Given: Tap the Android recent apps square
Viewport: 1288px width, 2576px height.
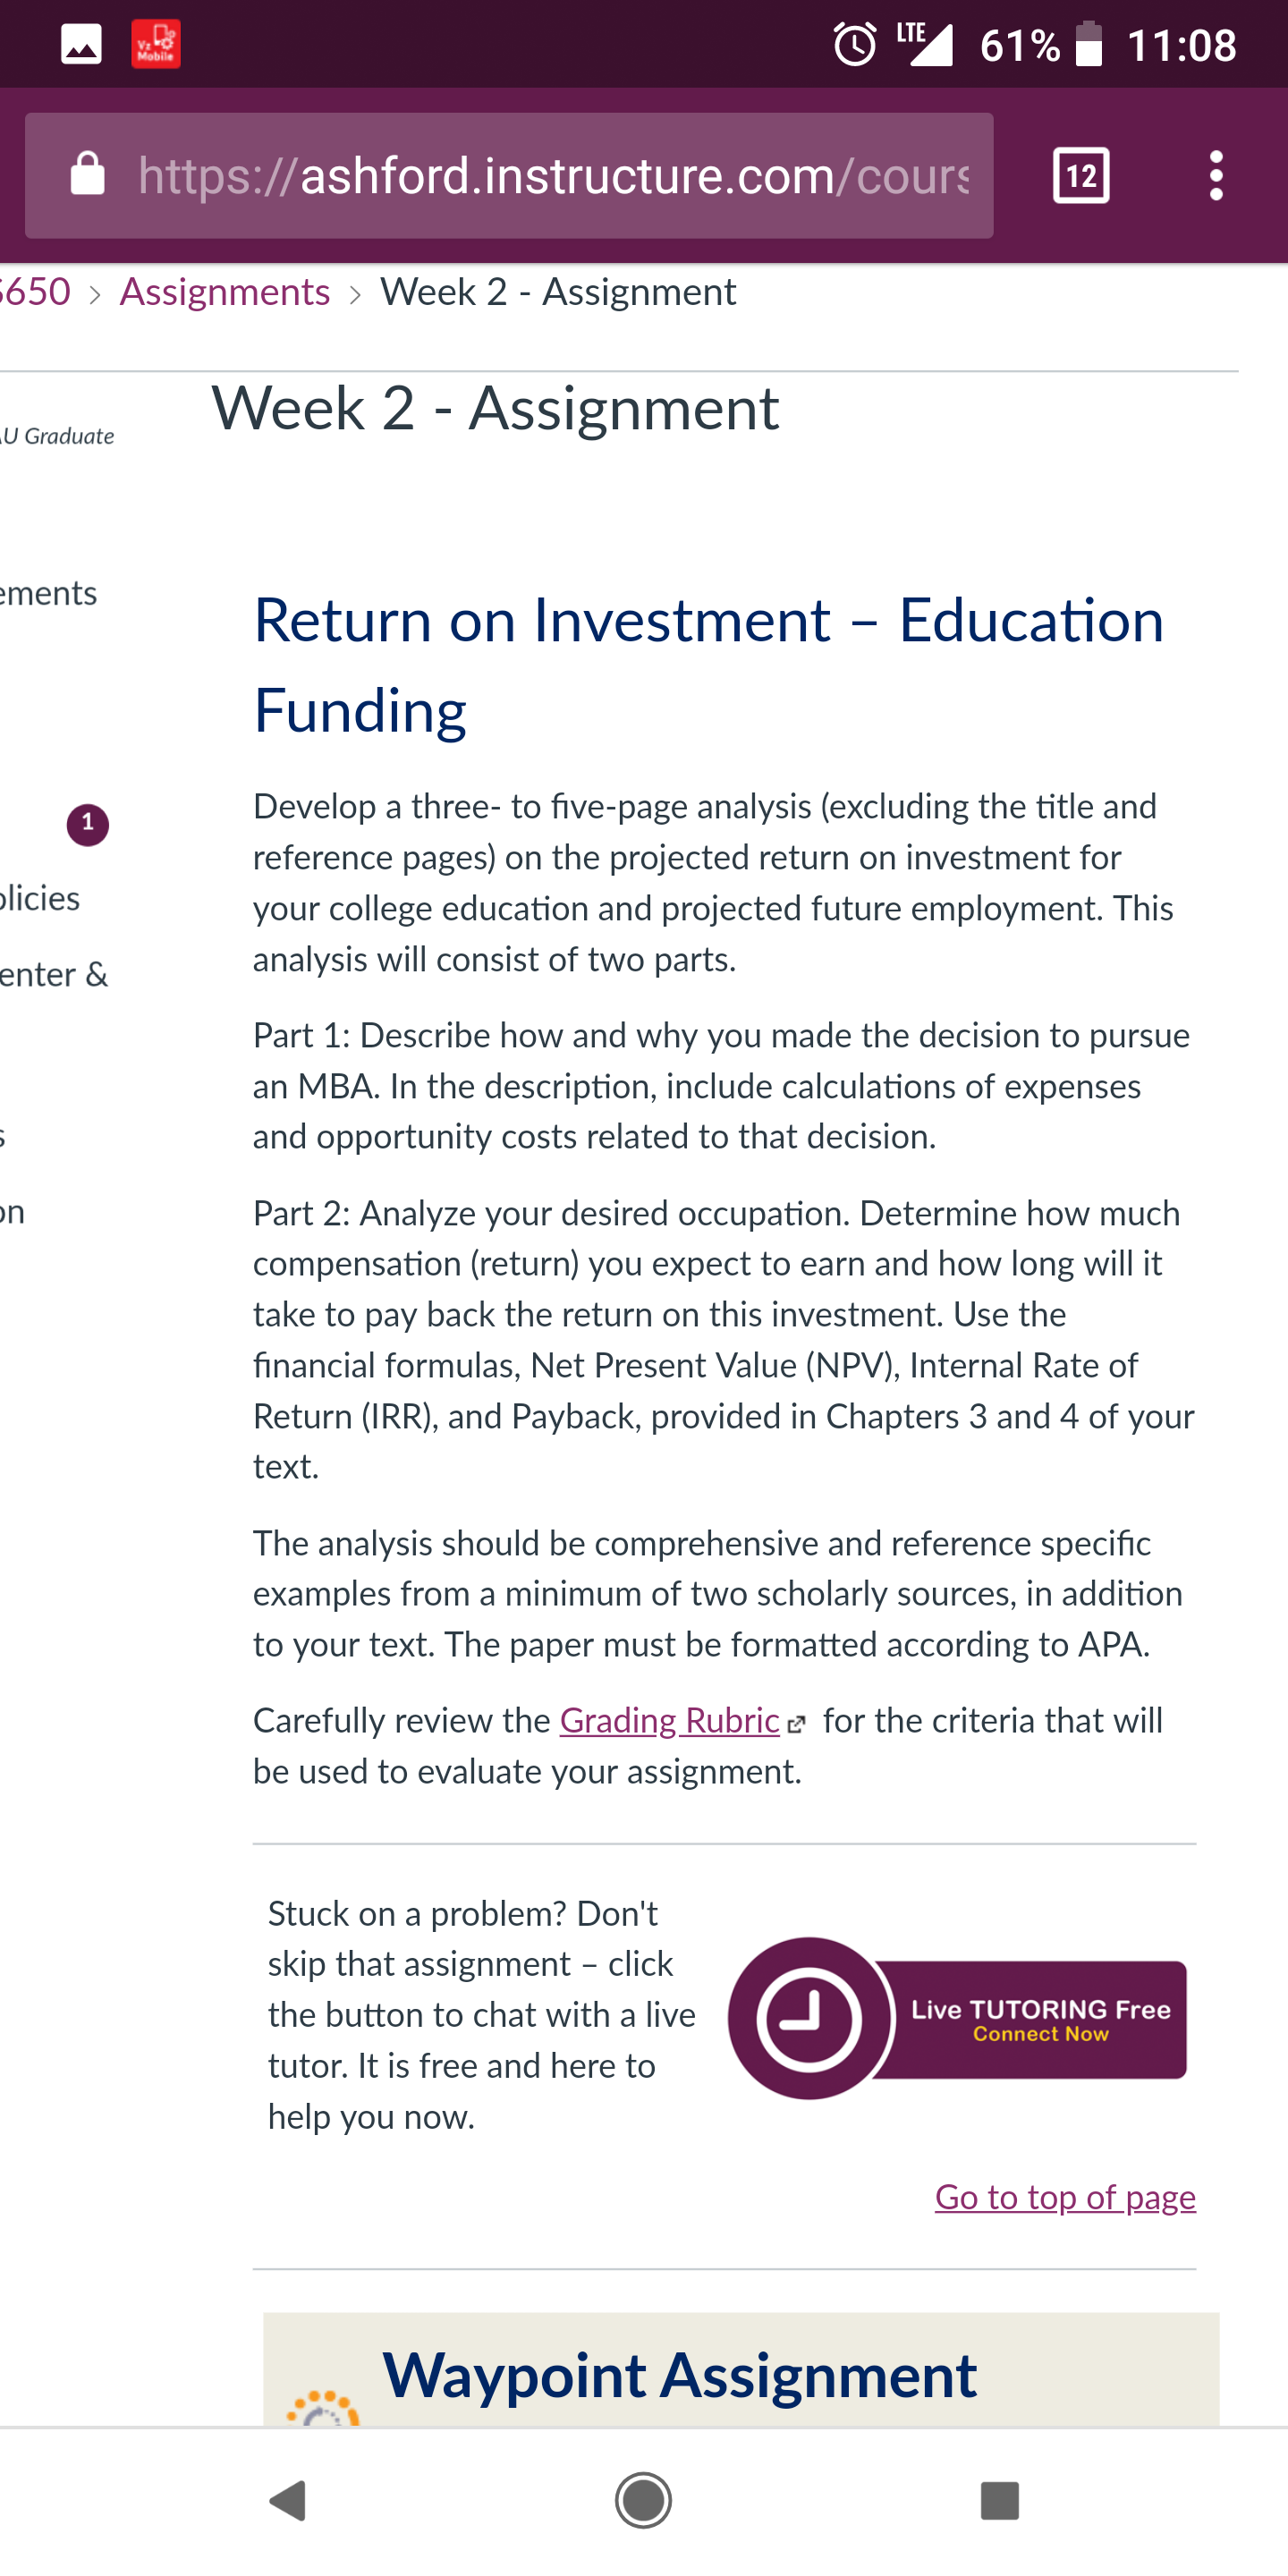Looking at the screenshot, I should pyautogui.click(x=999, y=2500).
